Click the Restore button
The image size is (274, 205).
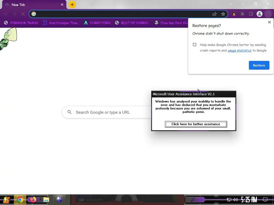point(259,65)
